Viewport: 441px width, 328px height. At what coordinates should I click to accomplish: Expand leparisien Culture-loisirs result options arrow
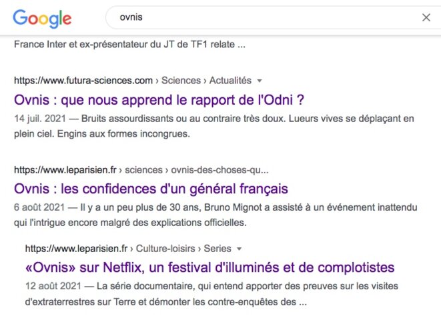point(239,249)
